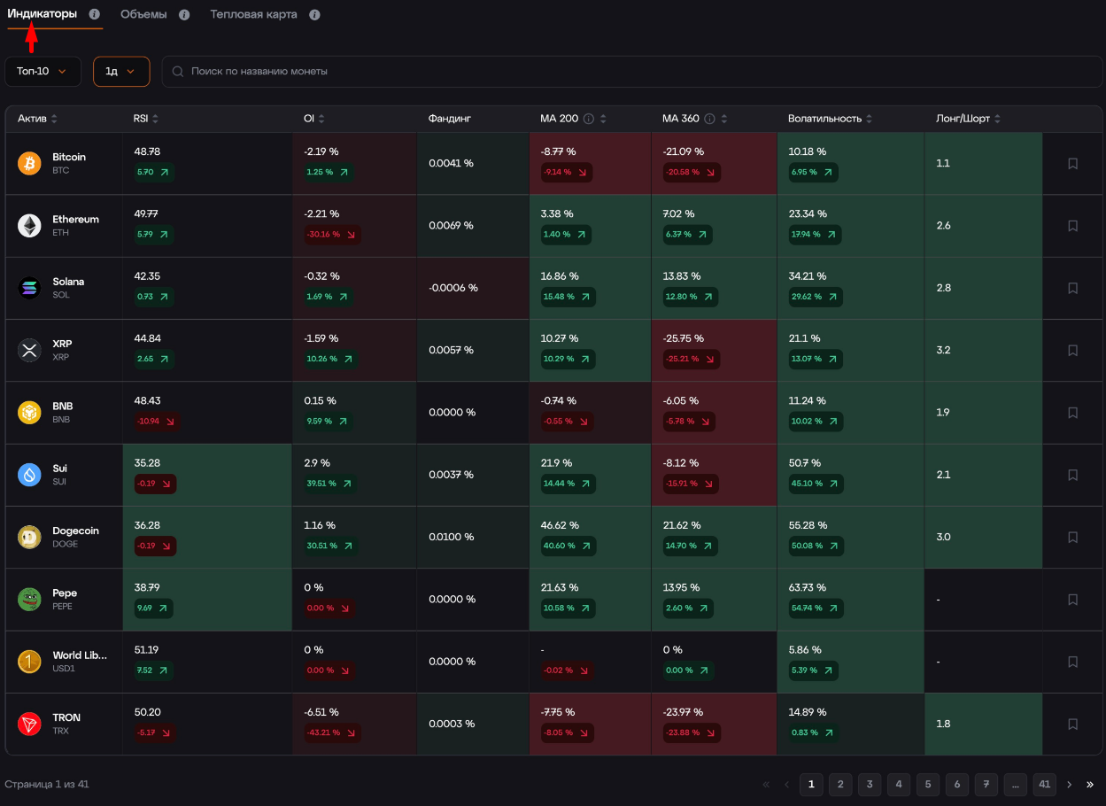Switch to the Объемы tab

pos(143,15)
